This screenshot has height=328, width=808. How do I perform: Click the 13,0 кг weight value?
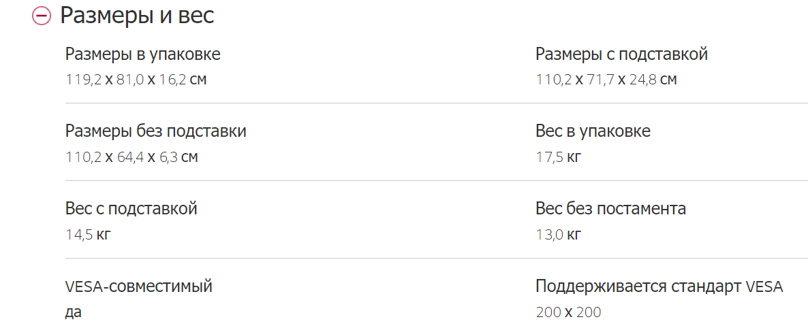[x=558, y=235]
